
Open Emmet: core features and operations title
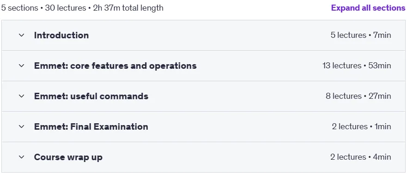(115, 66)
